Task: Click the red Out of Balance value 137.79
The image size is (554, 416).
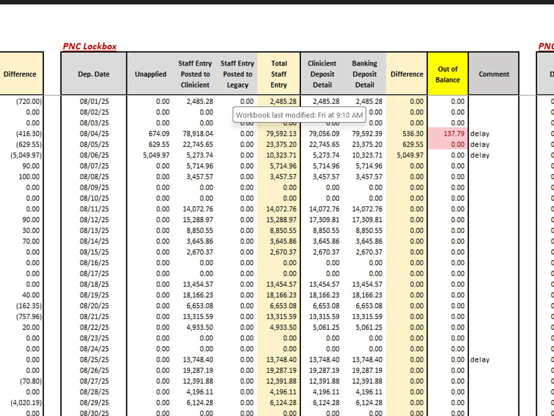Action: pyautogui.click(x=454, y=134)
